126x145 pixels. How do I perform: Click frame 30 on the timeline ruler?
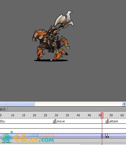tap(56, 115)
